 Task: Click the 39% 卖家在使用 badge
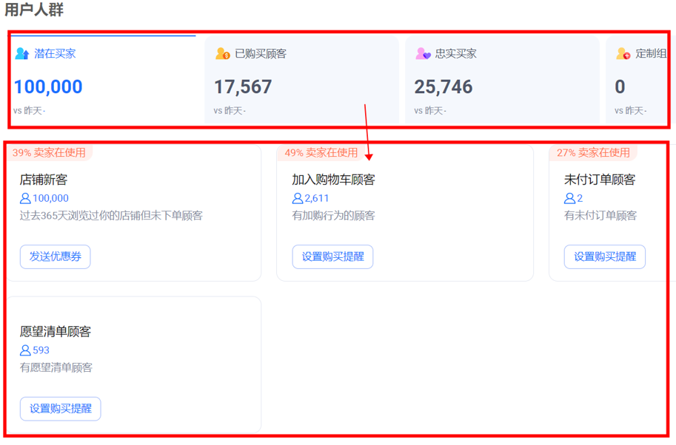(x=49, y=153)
